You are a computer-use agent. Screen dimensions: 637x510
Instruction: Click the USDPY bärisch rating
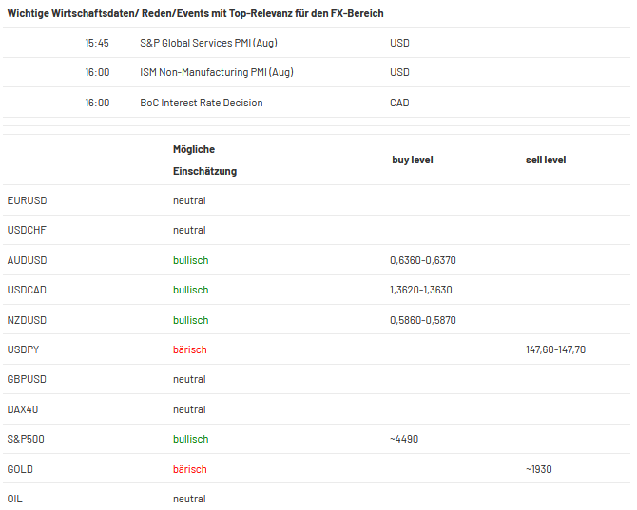coord(190,349)
